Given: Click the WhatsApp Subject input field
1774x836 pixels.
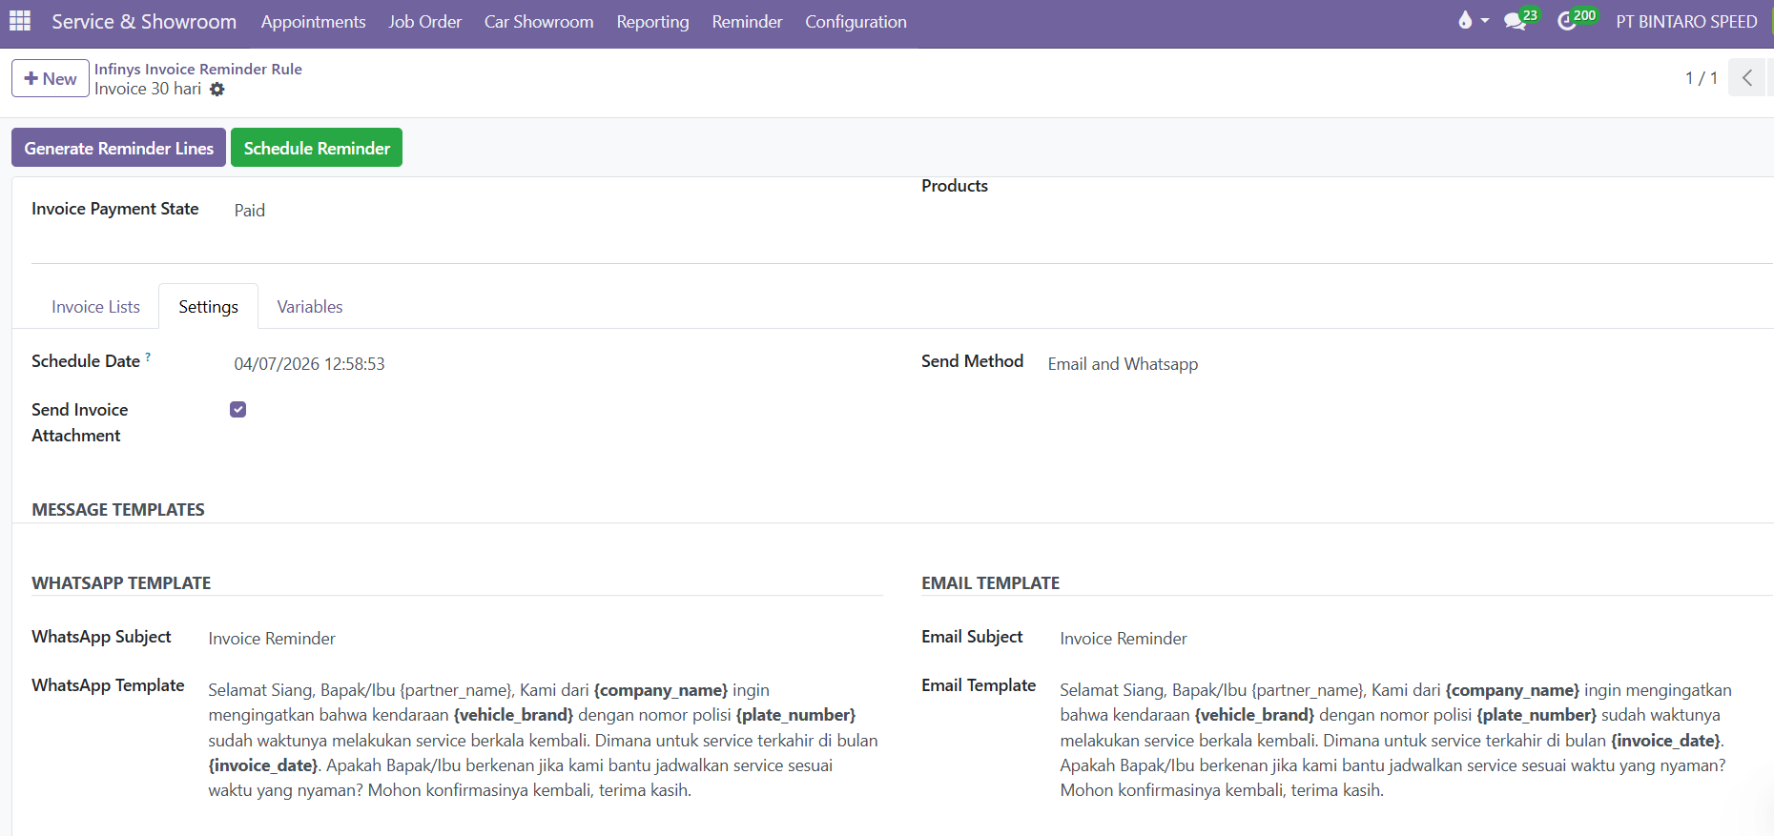Looking at the screenshot, I should [x=544, y=639].
